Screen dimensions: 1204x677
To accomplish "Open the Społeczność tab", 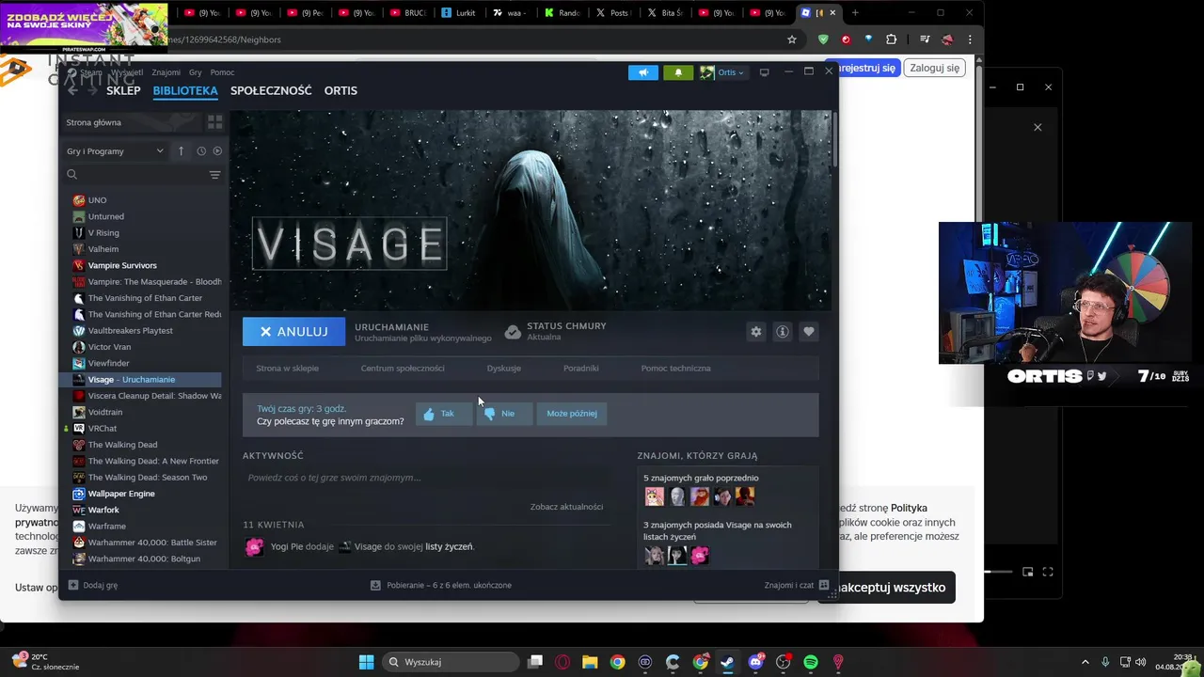I will pos(271,90).
